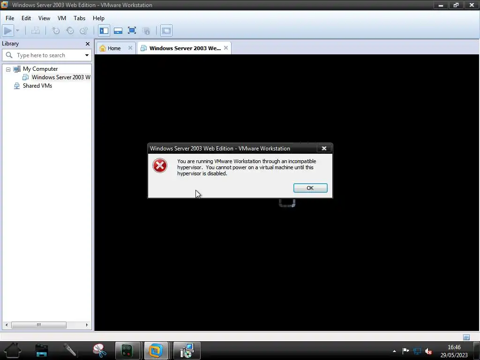Click the VMware Workstation taskbar icon
The height and width of the screenshot is (360, 480).
[x=156, y=351]
